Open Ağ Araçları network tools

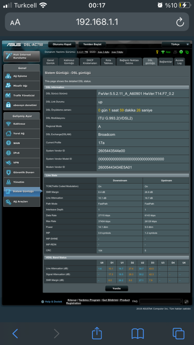tap(22, 201)
